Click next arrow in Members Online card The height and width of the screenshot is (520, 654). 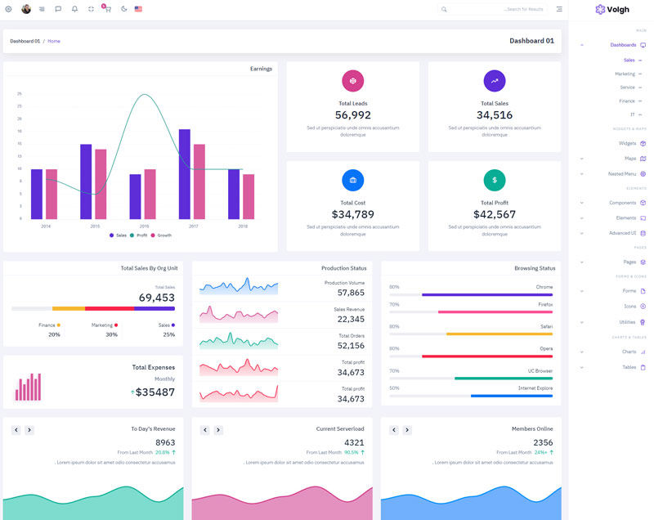[x=407, y=430]
